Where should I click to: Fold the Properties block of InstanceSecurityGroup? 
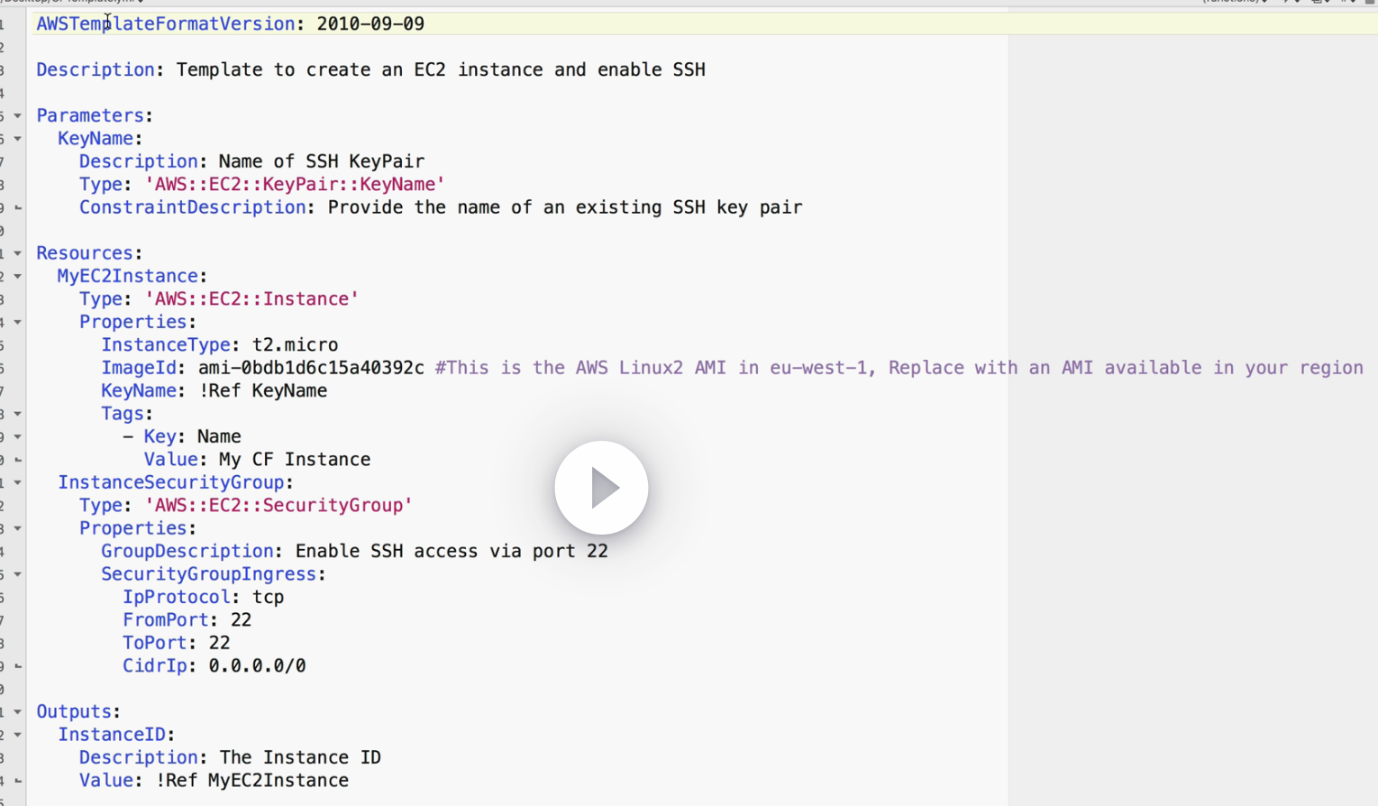(17, 528)
